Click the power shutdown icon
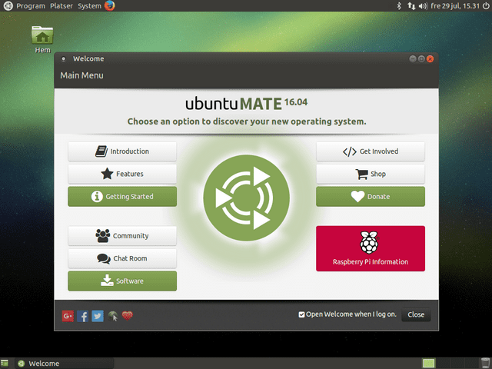The width and height of the screenshot is (492, 369). [x=486, y=5]
